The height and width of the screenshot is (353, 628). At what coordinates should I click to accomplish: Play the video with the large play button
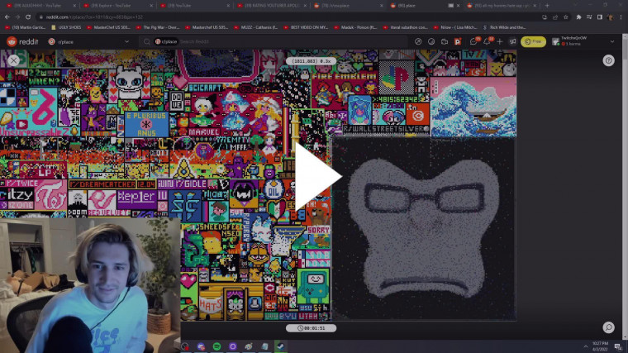pyautogui.click(x=317, y=176)
